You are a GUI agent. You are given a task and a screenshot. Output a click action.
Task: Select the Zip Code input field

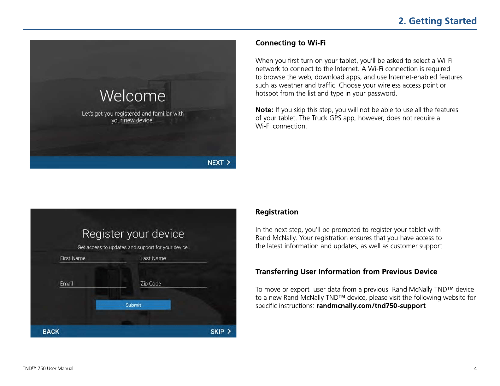(174, 284)
